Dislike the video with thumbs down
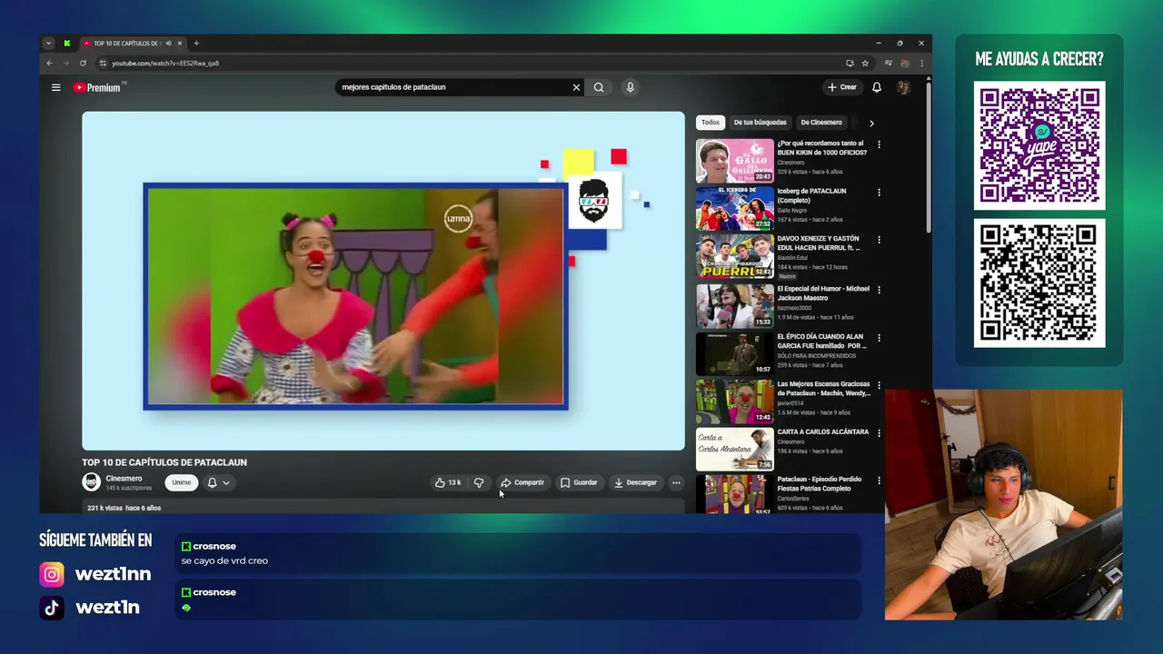Image resolution: width=1163 pixels, height=654 pixels. pyautogui.click(x=479, y=483)
